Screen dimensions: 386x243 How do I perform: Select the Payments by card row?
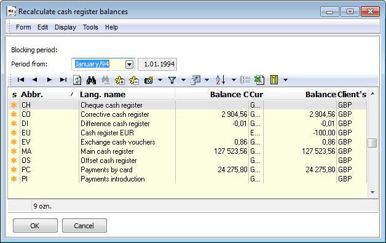point(187,170)
